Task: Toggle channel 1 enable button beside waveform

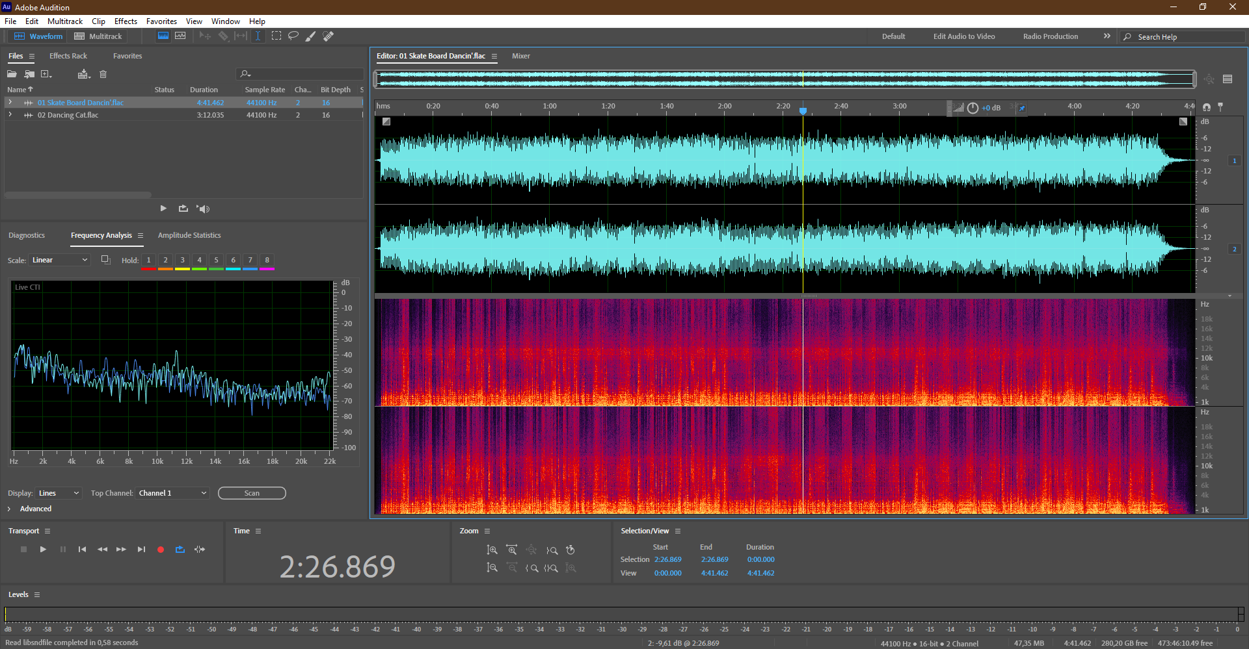Action: point(1234,160)
